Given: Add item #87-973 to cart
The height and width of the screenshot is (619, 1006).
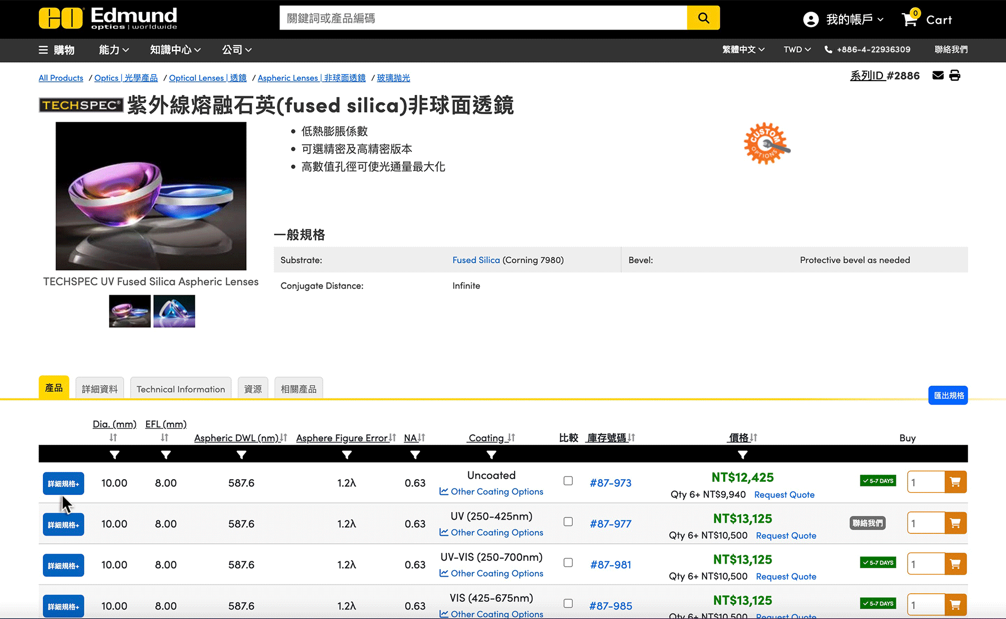Looking at the screenshot, I should (955, 482).
